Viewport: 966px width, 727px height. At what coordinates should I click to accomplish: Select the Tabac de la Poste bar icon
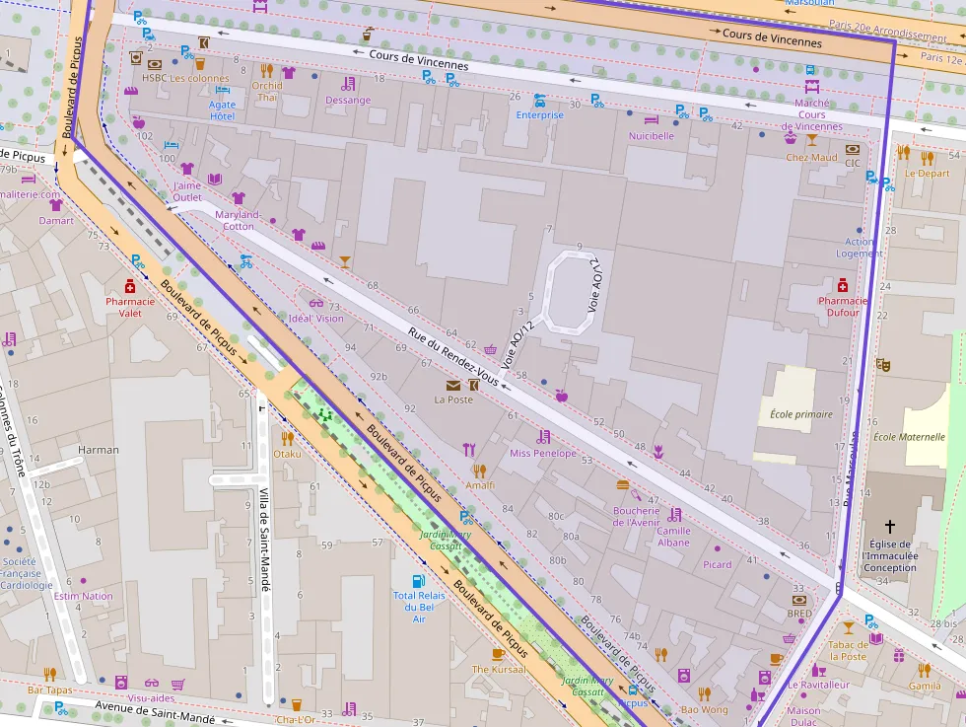[848, 628]
